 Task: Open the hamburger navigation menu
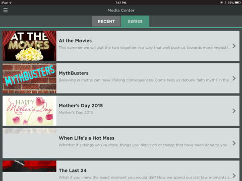pos(6,10)
